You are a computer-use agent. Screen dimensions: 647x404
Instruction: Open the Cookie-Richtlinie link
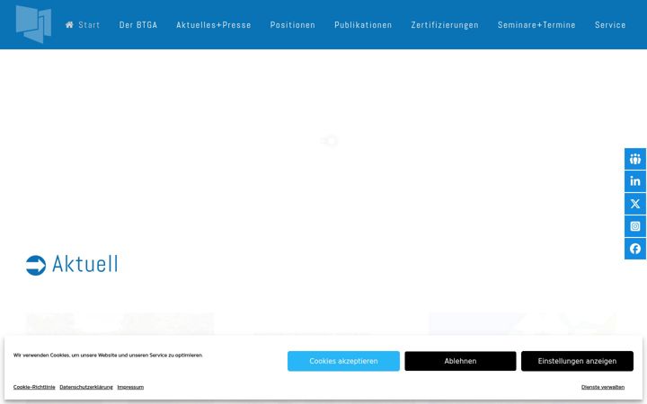coord(34,387)
